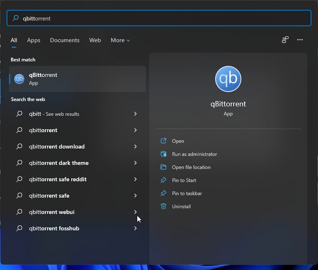
Task: Expand qbittorrent safe chevron
Action: pyautogui.click(x=135, y=196)
